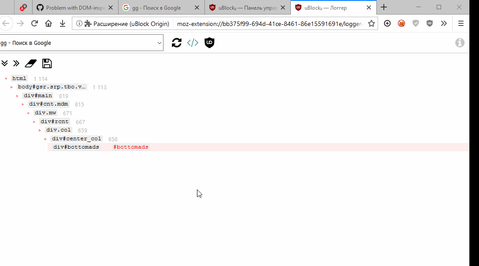Open the DOM code inspector </> icon
479x266 pixels.
pos(193,43)
